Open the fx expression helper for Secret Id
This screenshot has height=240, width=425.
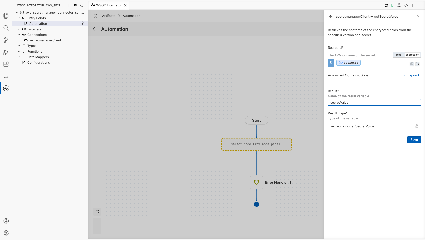point(331,63)
